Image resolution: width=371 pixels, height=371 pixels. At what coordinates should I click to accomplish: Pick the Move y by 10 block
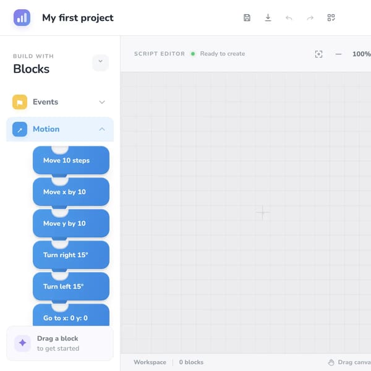pos(71,223)
